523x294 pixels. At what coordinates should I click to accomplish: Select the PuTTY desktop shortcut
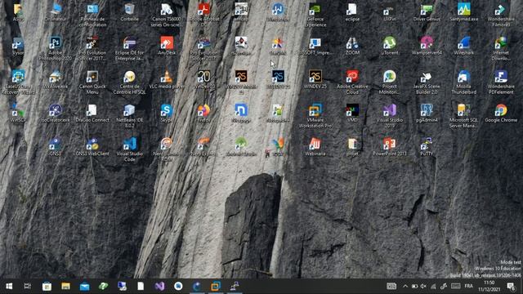[427, 147]
